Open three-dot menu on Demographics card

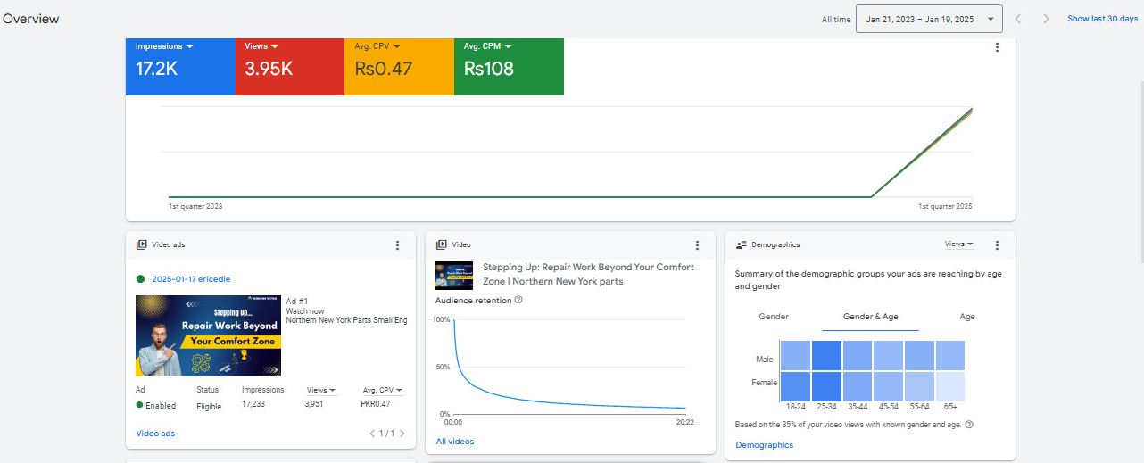[x=998, y=245]
